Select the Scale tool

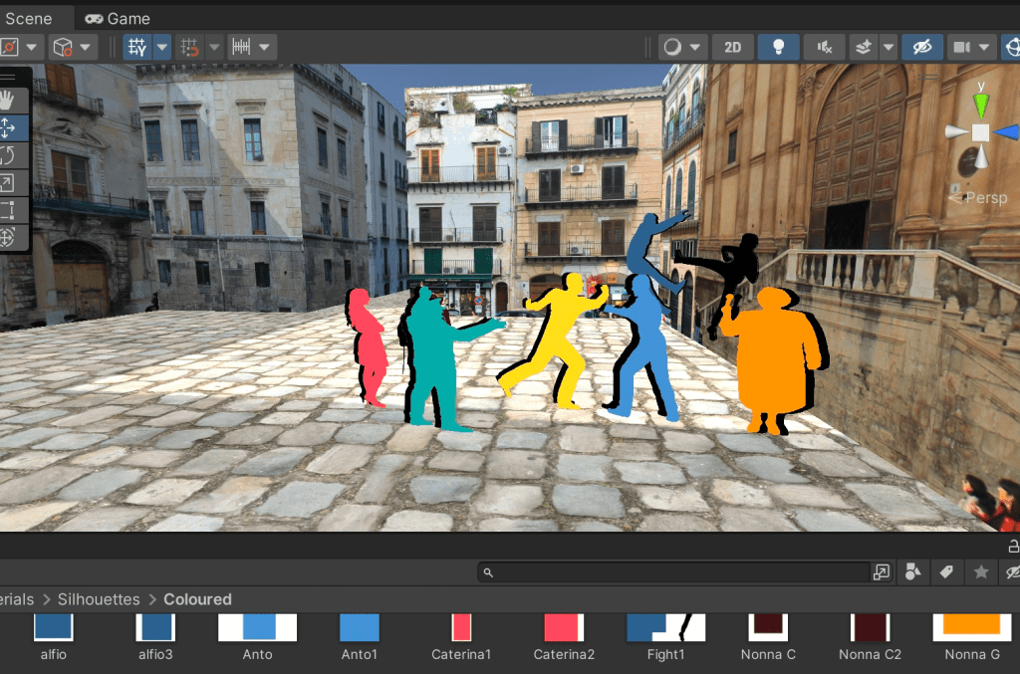8,182
